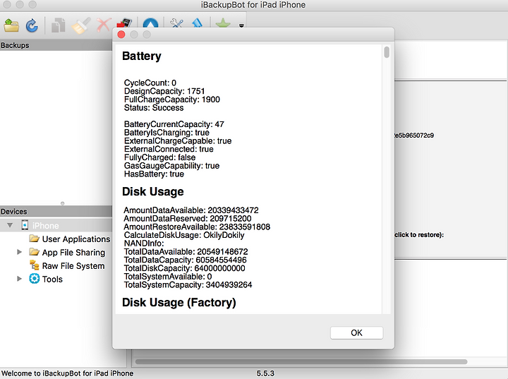
Task: Click the blue round up-arrow icon
Action: pos(151,23)
